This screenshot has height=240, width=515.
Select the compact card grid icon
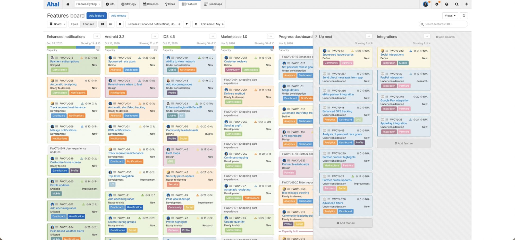tap(110, 24)
